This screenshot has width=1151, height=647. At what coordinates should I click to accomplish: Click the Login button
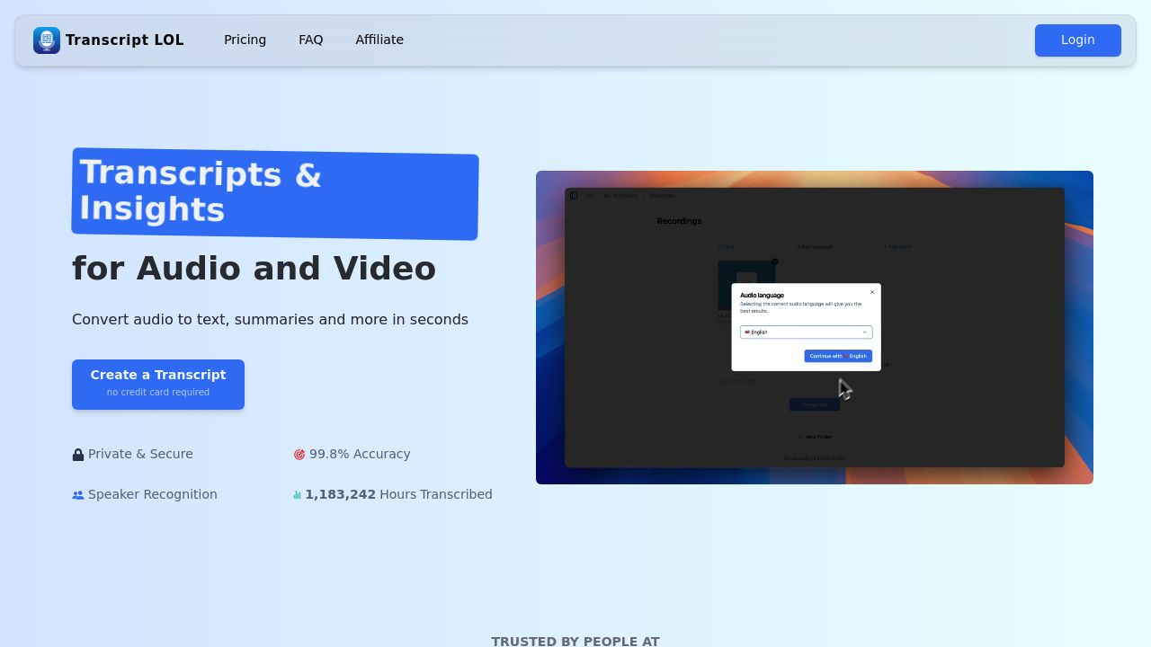coord(1077,40)
